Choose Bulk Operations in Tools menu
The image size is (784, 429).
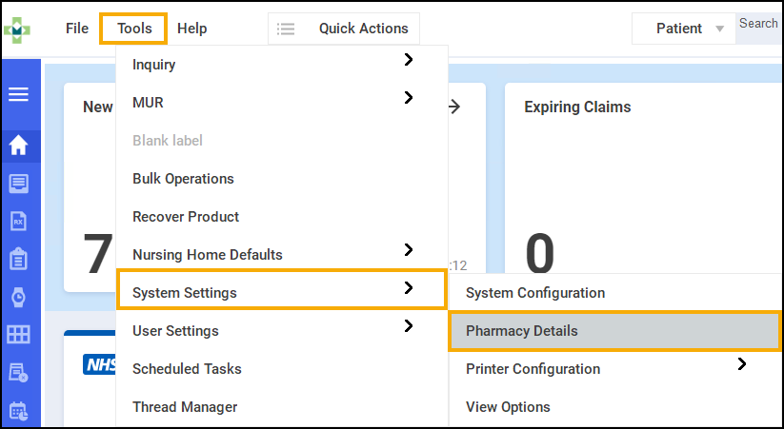tap(183, 179)
